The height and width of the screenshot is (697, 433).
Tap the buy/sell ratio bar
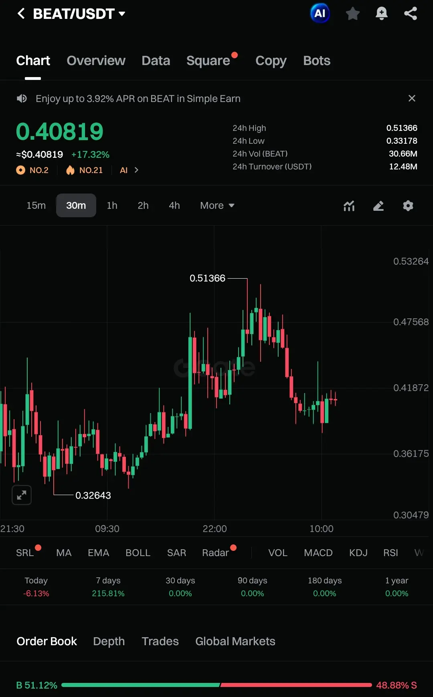coord(216,685)
